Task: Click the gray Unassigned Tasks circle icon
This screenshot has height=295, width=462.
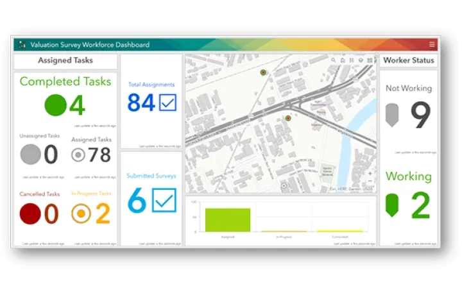Action: pyautogui.click(x=31, y=155)
